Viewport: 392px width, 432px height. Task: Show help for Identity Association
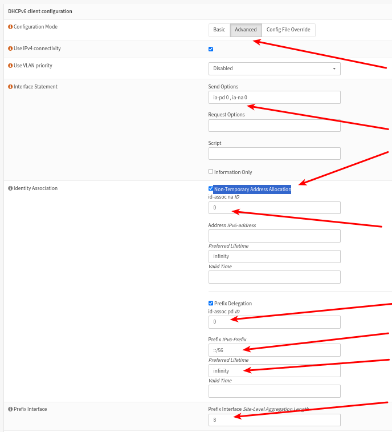tap(10, 188)
